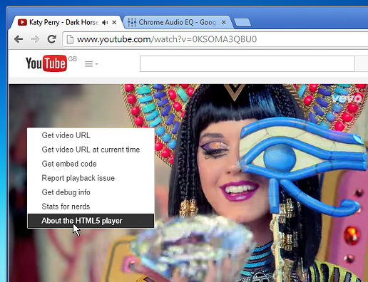Viewport: 368px width, 282px height.
Task: Open a new tab with the new tab button
Action: click(x=242, y=23)
